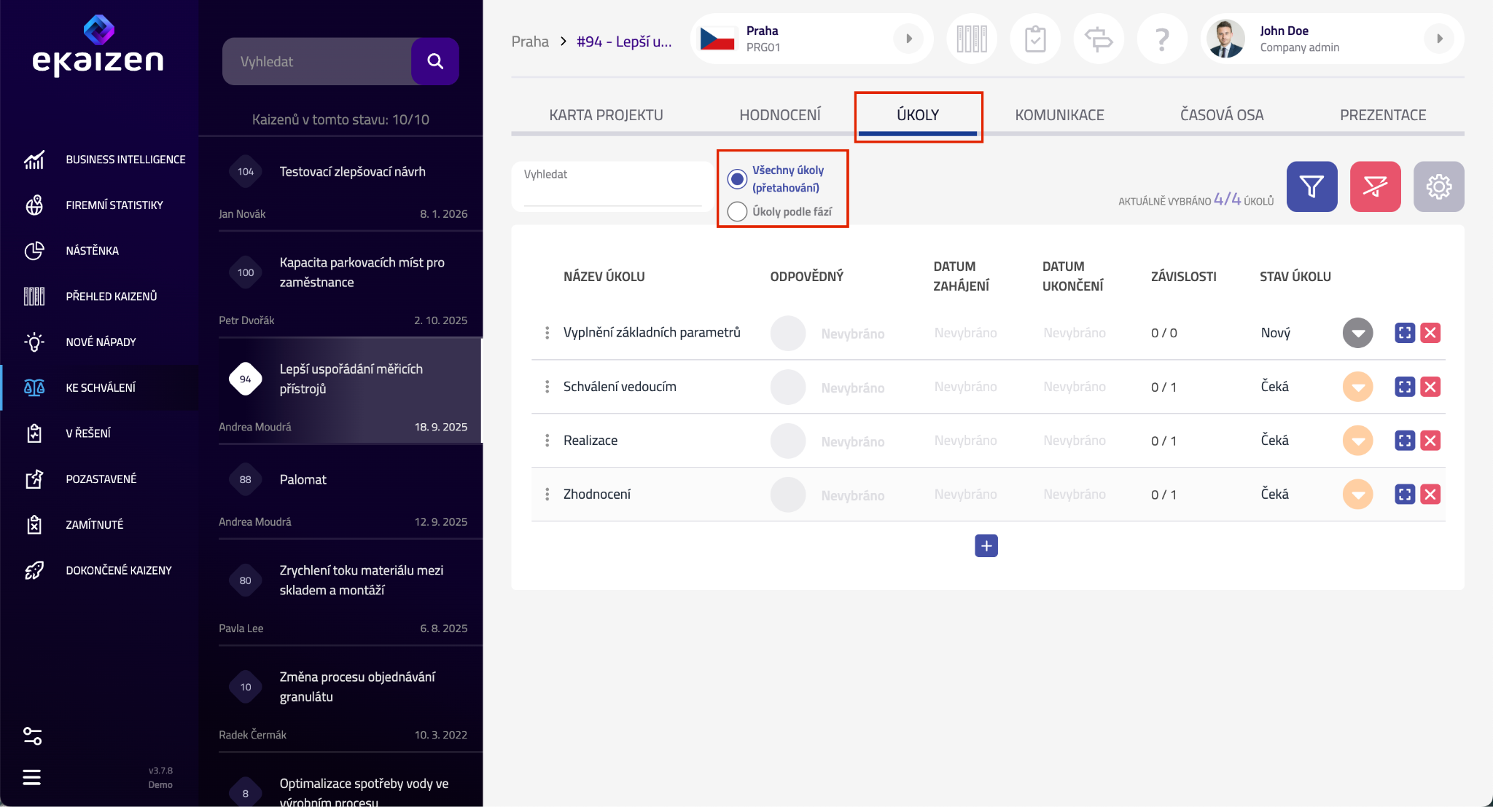Click the blue filter funnel icon
The height and width of the screenshot is (807, 1493).
point(1311,187)
